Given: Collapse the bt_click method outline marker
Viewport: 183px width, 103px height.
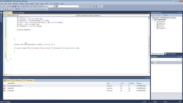Looking at the screenshot, I should (x=7, y=44).
